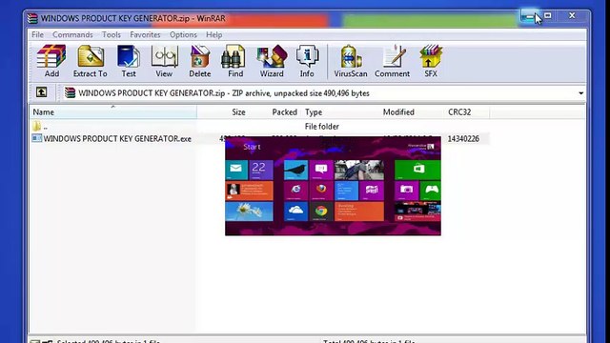Click the WinRAR title bar app icon
The width and height of the screenshot is (610, 343).
(33, 18)
